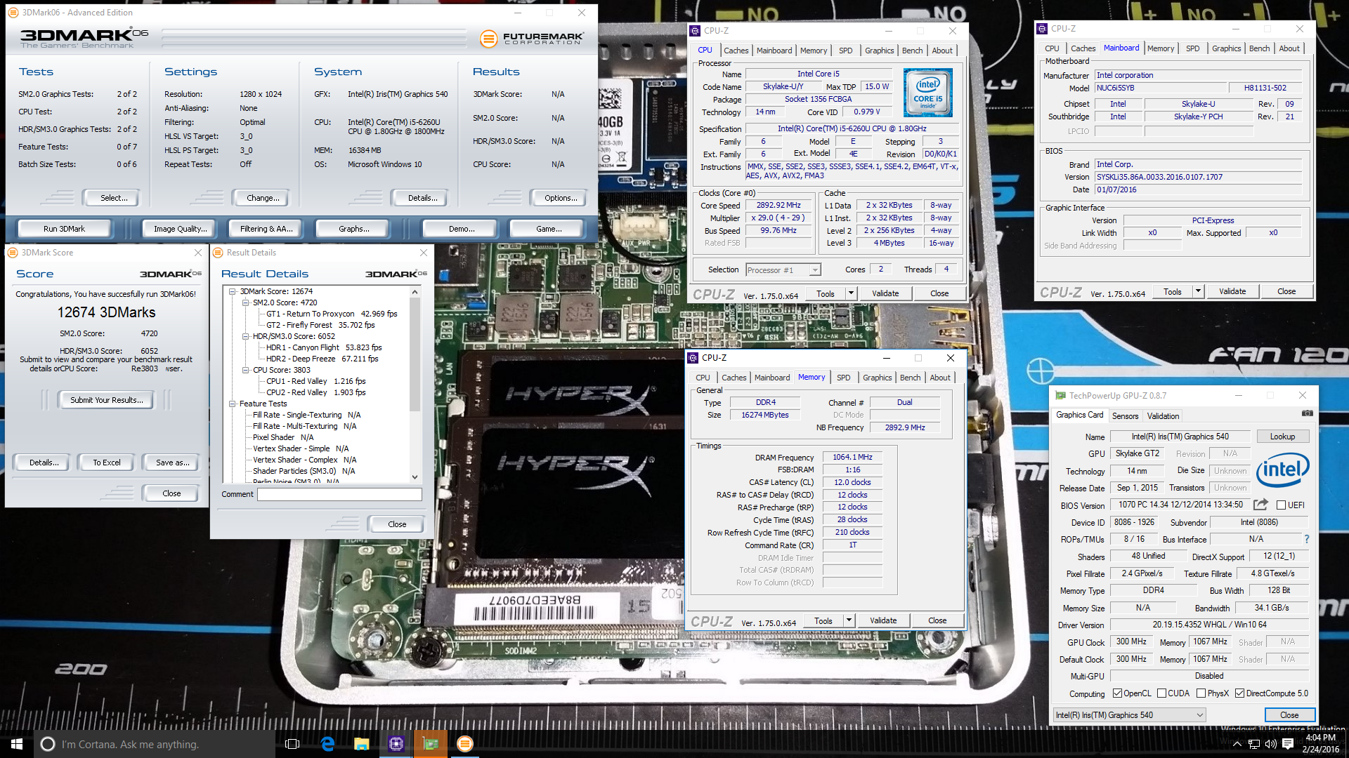Click the Filtering & AA... button
1349x758 pixels.
tap(266, 229)
